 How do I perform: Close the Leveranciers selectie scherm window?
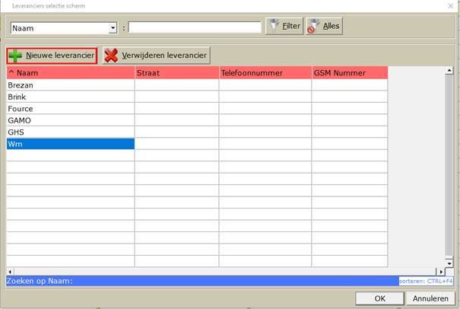tap(450, 6)
